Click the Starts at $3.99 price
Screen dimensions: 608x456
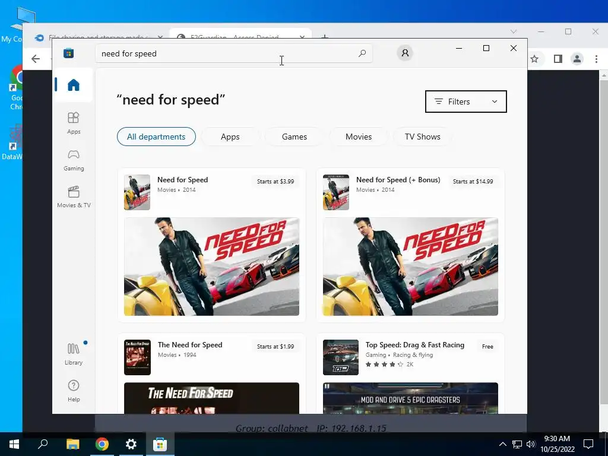275,181
